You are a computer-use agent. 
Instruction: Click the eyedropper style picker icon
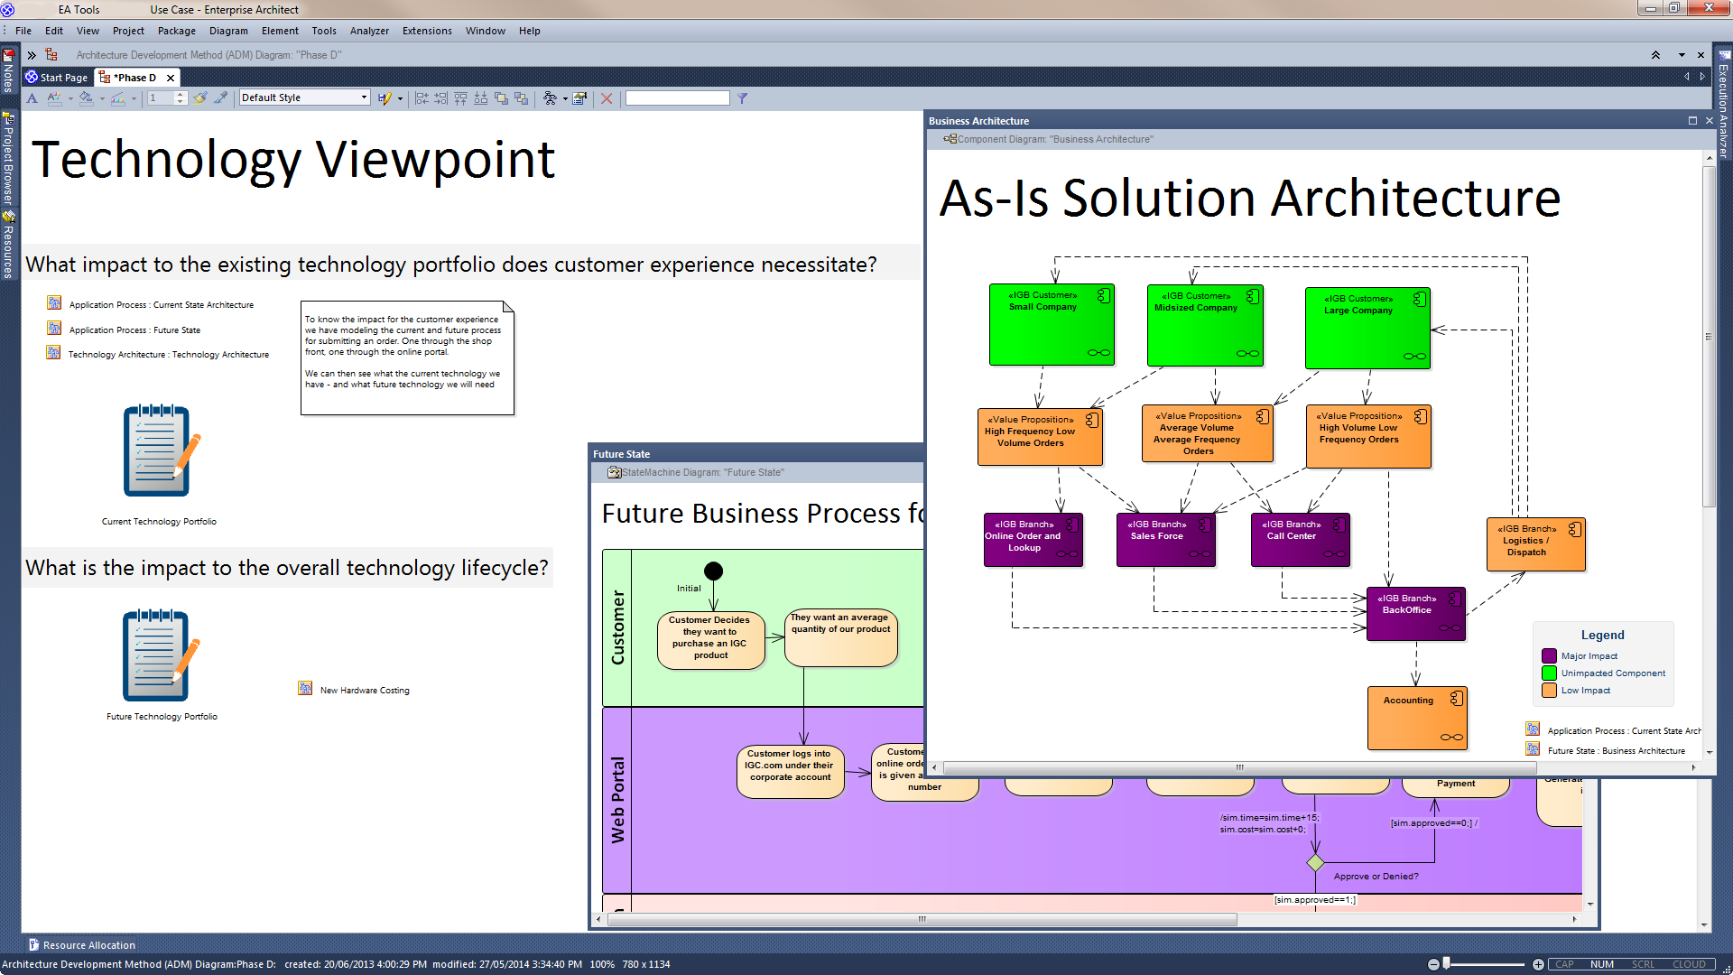(220, 98)
